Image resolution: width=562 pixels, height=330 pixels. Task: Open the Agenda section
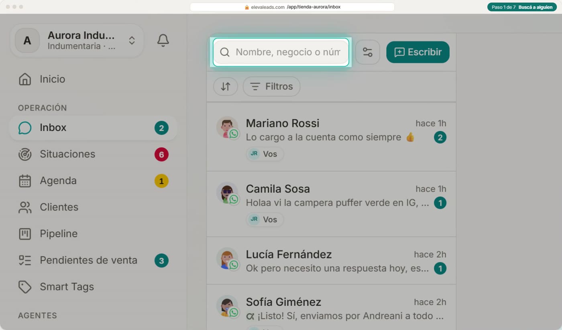click(x=93, y=181)
